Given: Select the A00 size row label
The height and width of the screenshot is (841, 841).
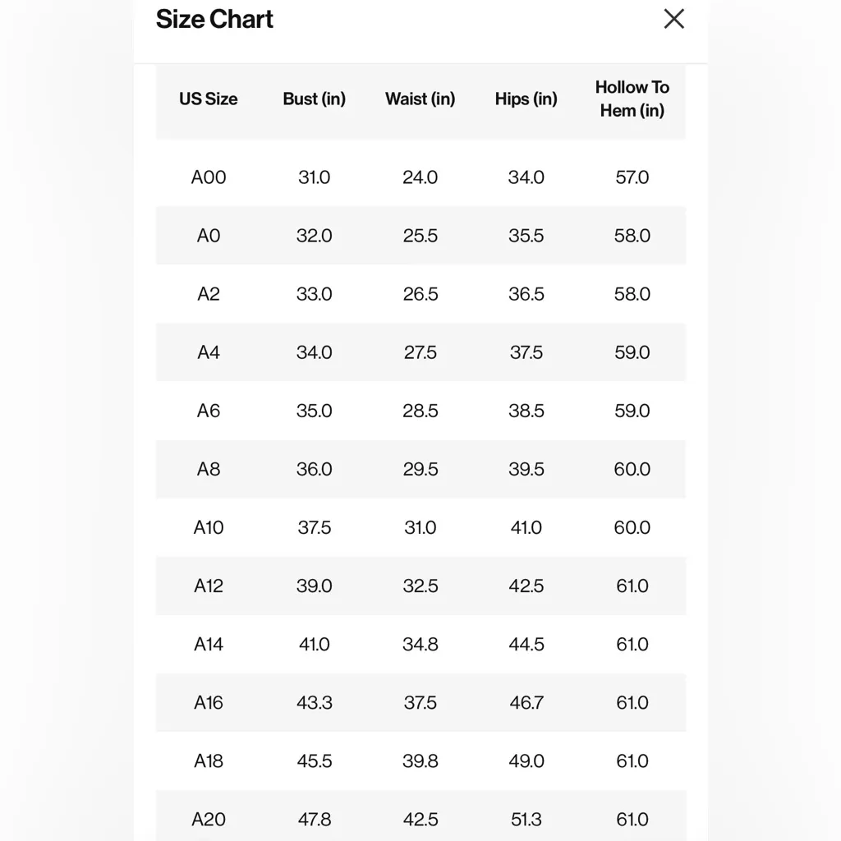Looking at the screenshot, I should coord(209,177).
